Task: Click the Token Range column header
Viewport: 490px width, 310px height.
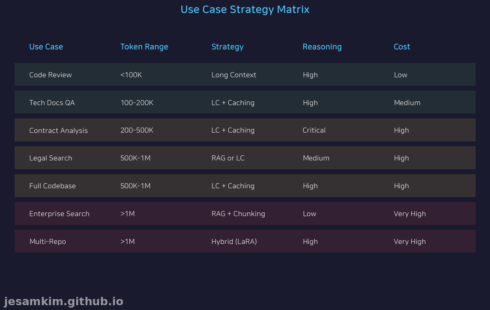Action: (144, 47)
